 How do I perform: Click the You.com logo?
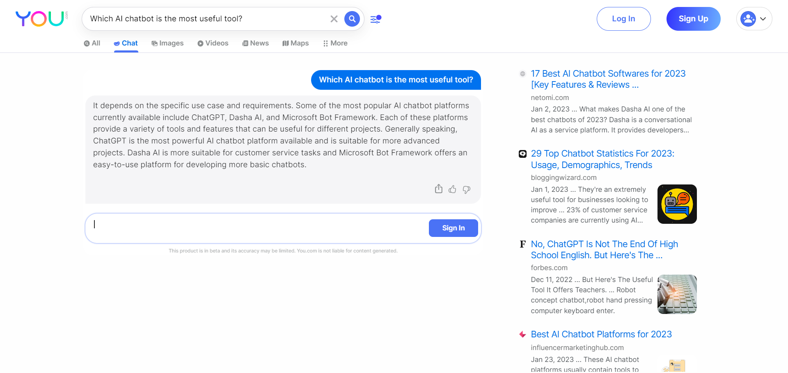(41, 18)
